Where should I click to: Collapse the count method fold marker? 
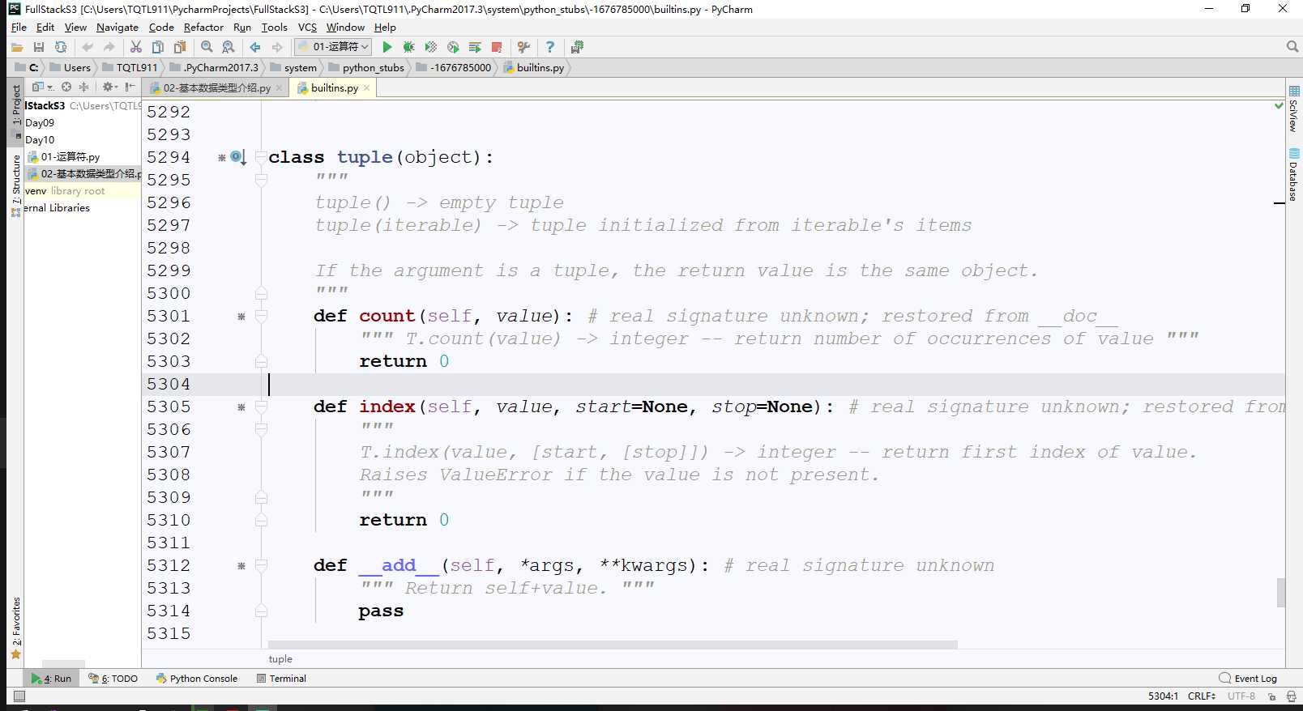pyautogui.click(x=261, y=316)
